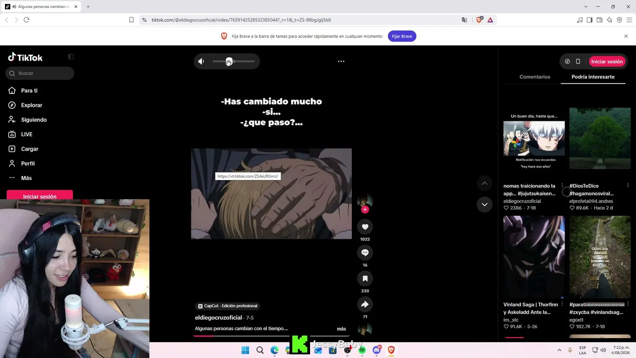
Task: Switch to the Comentarios tab
Action: [535, 77]
